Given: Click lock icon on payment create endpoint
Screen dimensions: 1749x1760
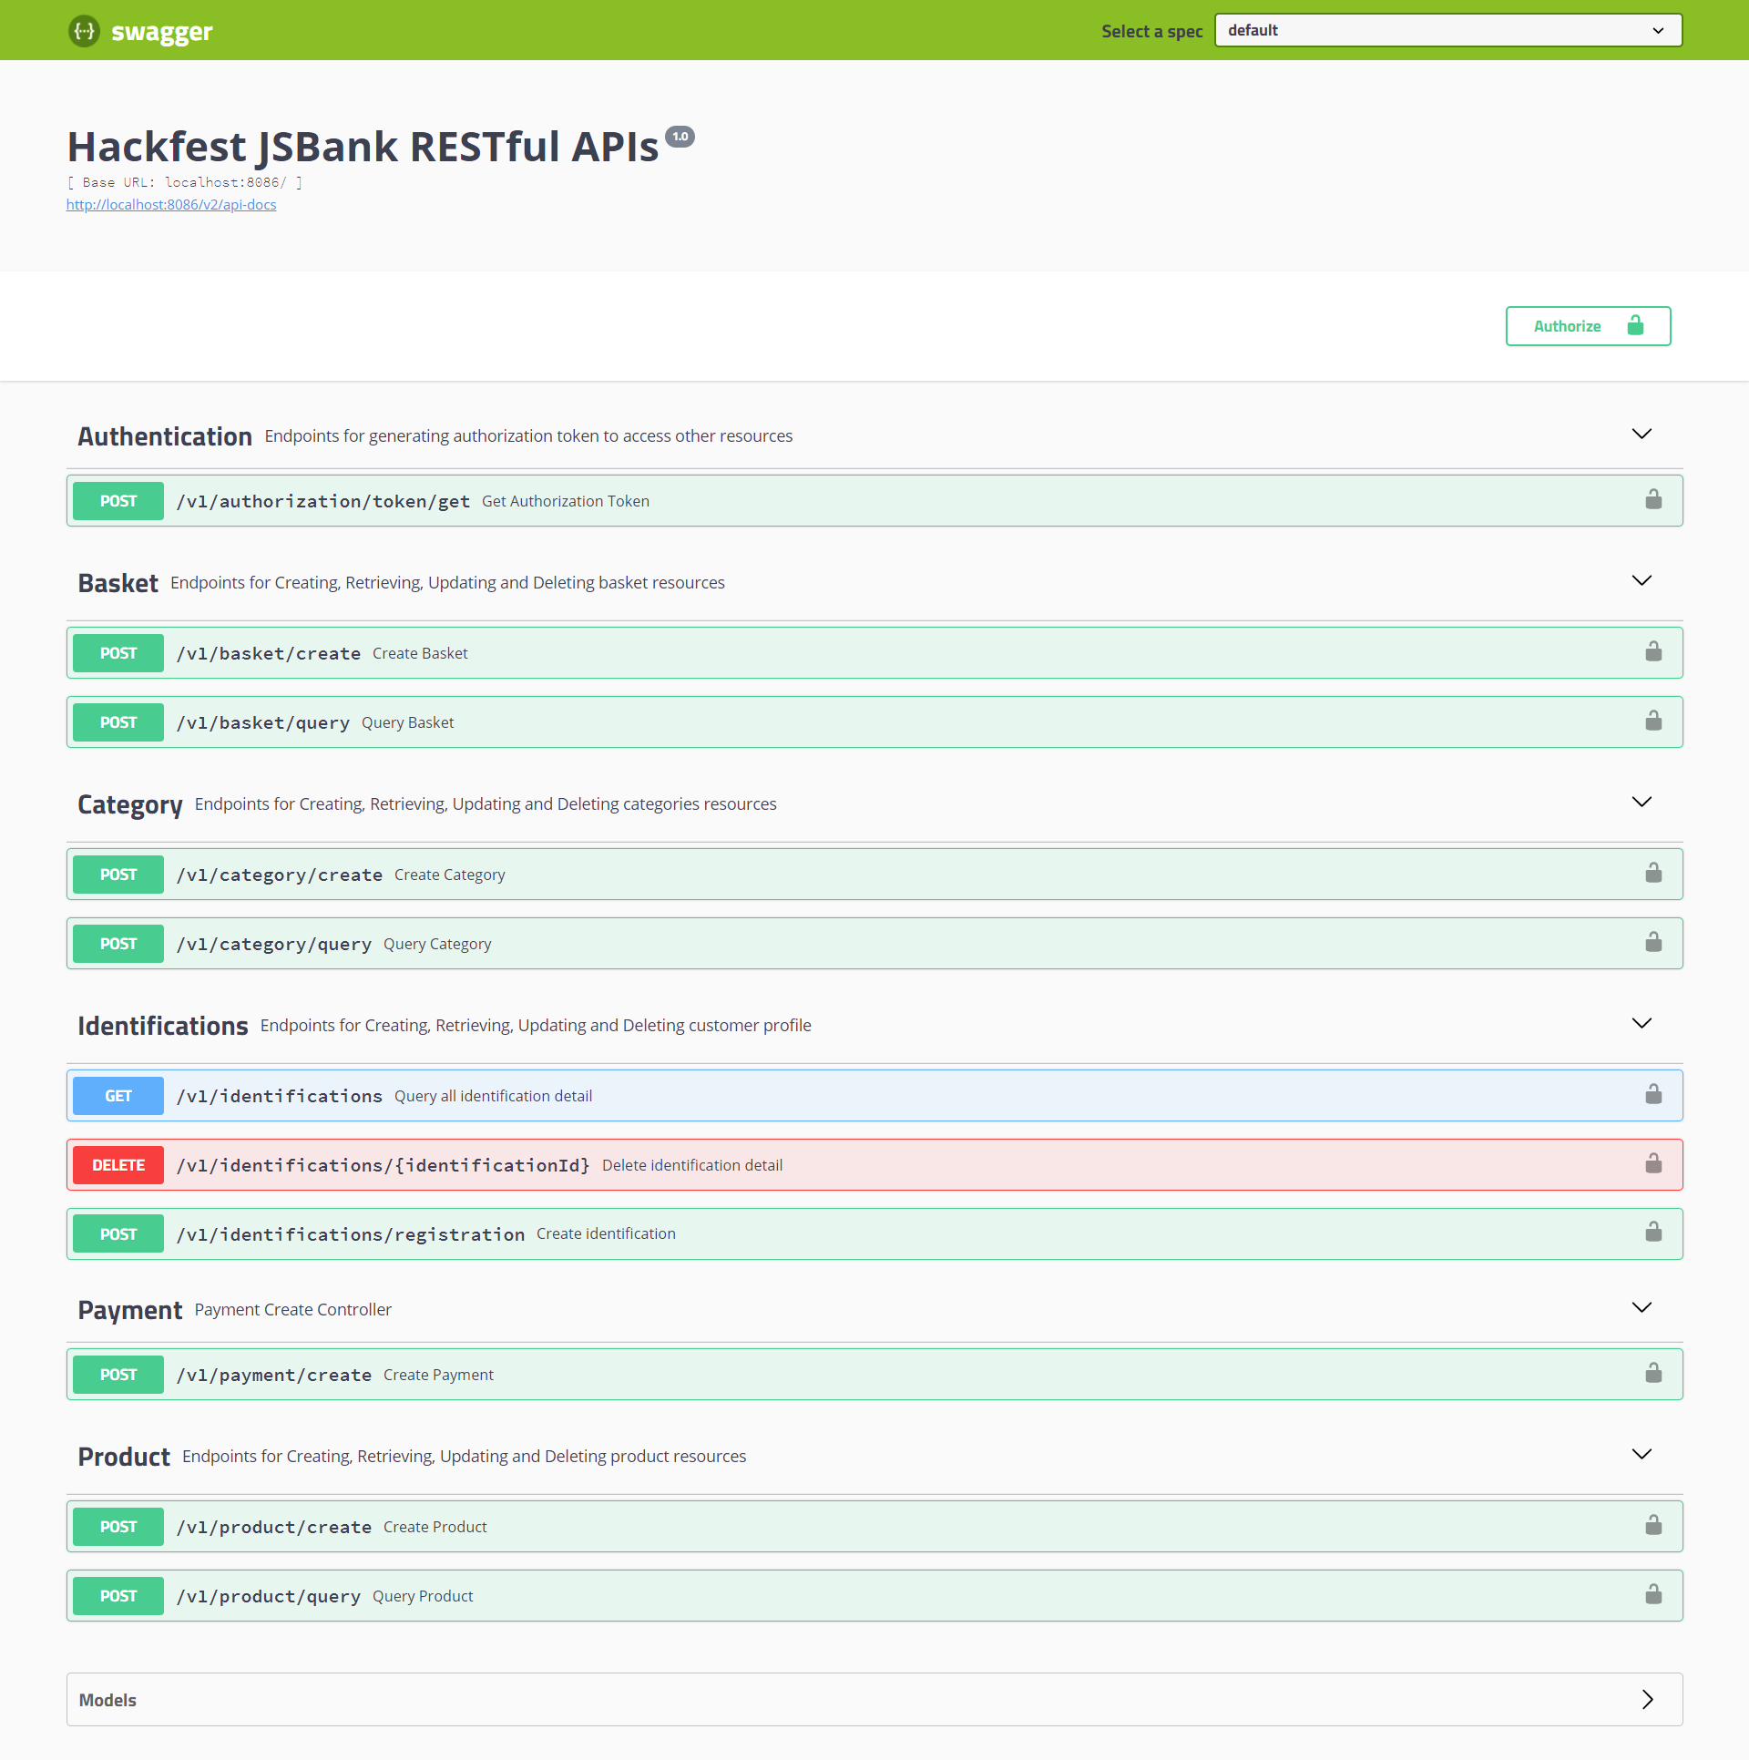Looking at the screenshot, I should tap(1653, 1374).
